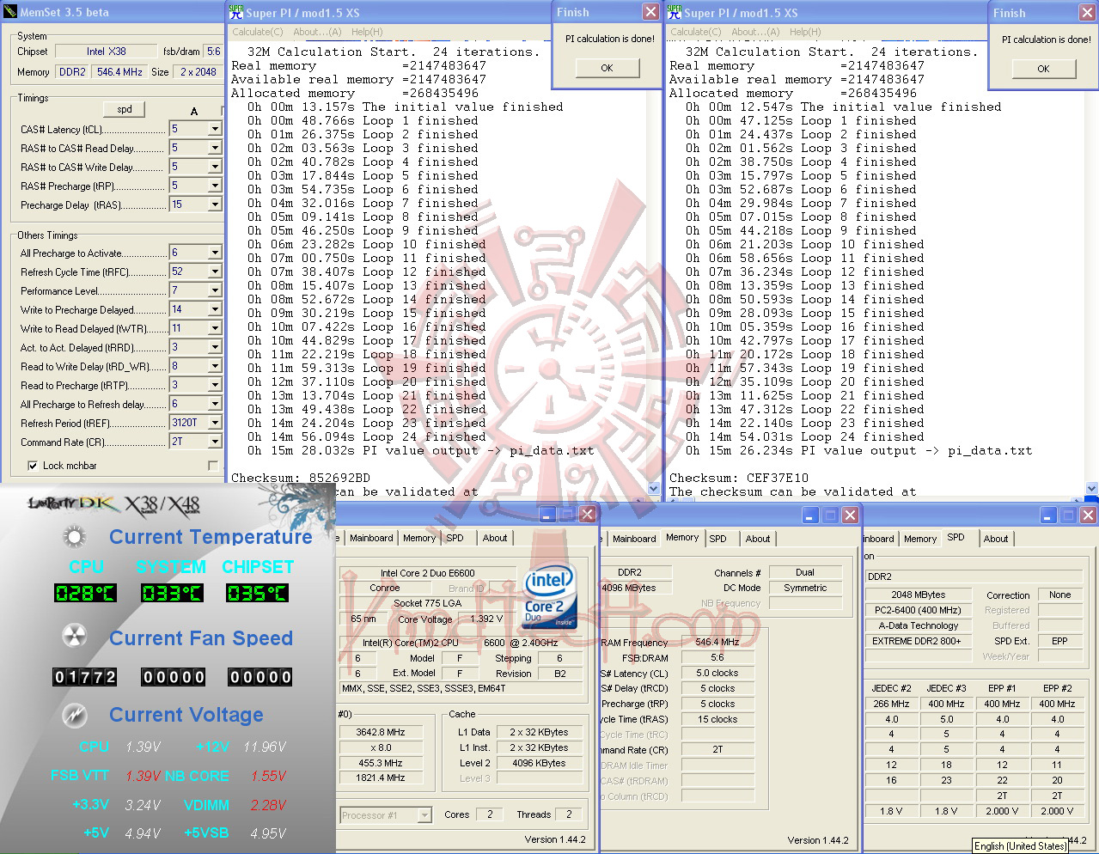Viewport: 1099px width, 854px height.
Task: Click the Current Temperature sun icon
Action: pyautogui.click(x=75, y=538)
